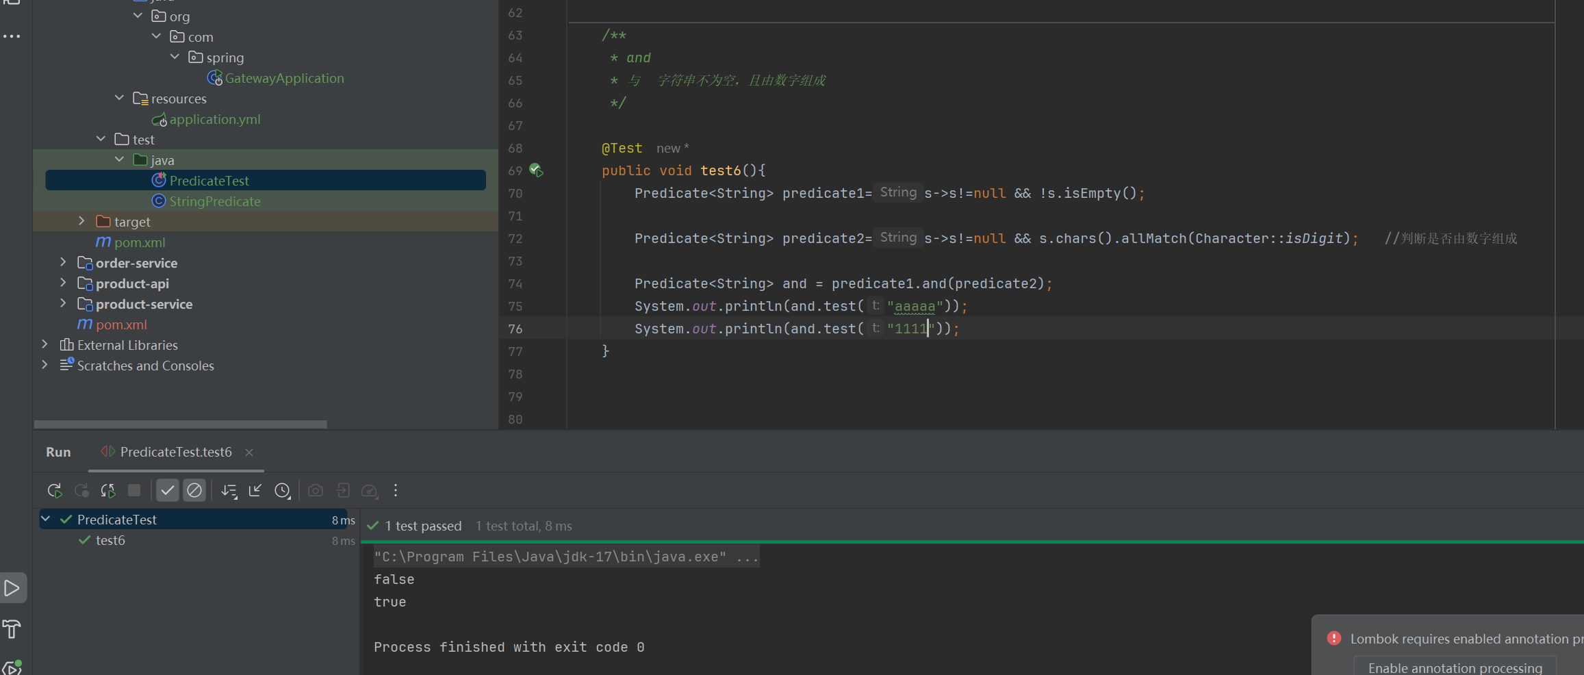1584x675 pixels.
Task: Click the "1111" string literal on line 76
Action: point(910,329)
